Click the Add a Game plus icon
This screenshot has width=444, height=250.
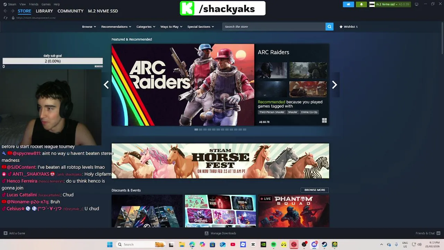point(5,233)
